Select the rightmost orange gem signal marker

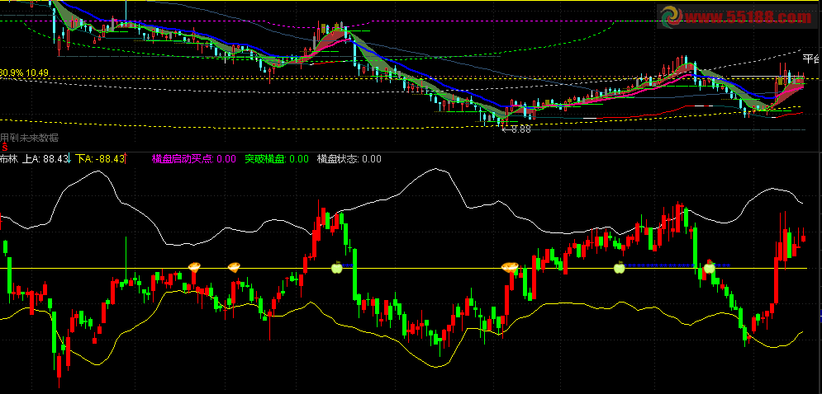[x=510, y=266]
